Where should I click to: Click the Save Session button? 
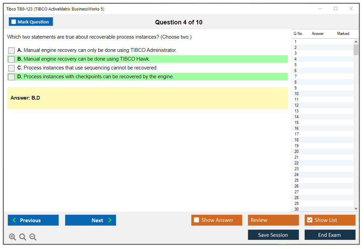[273, 235]
